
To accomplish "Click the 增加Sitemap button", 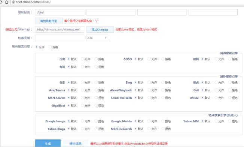I will click(100, 30).
